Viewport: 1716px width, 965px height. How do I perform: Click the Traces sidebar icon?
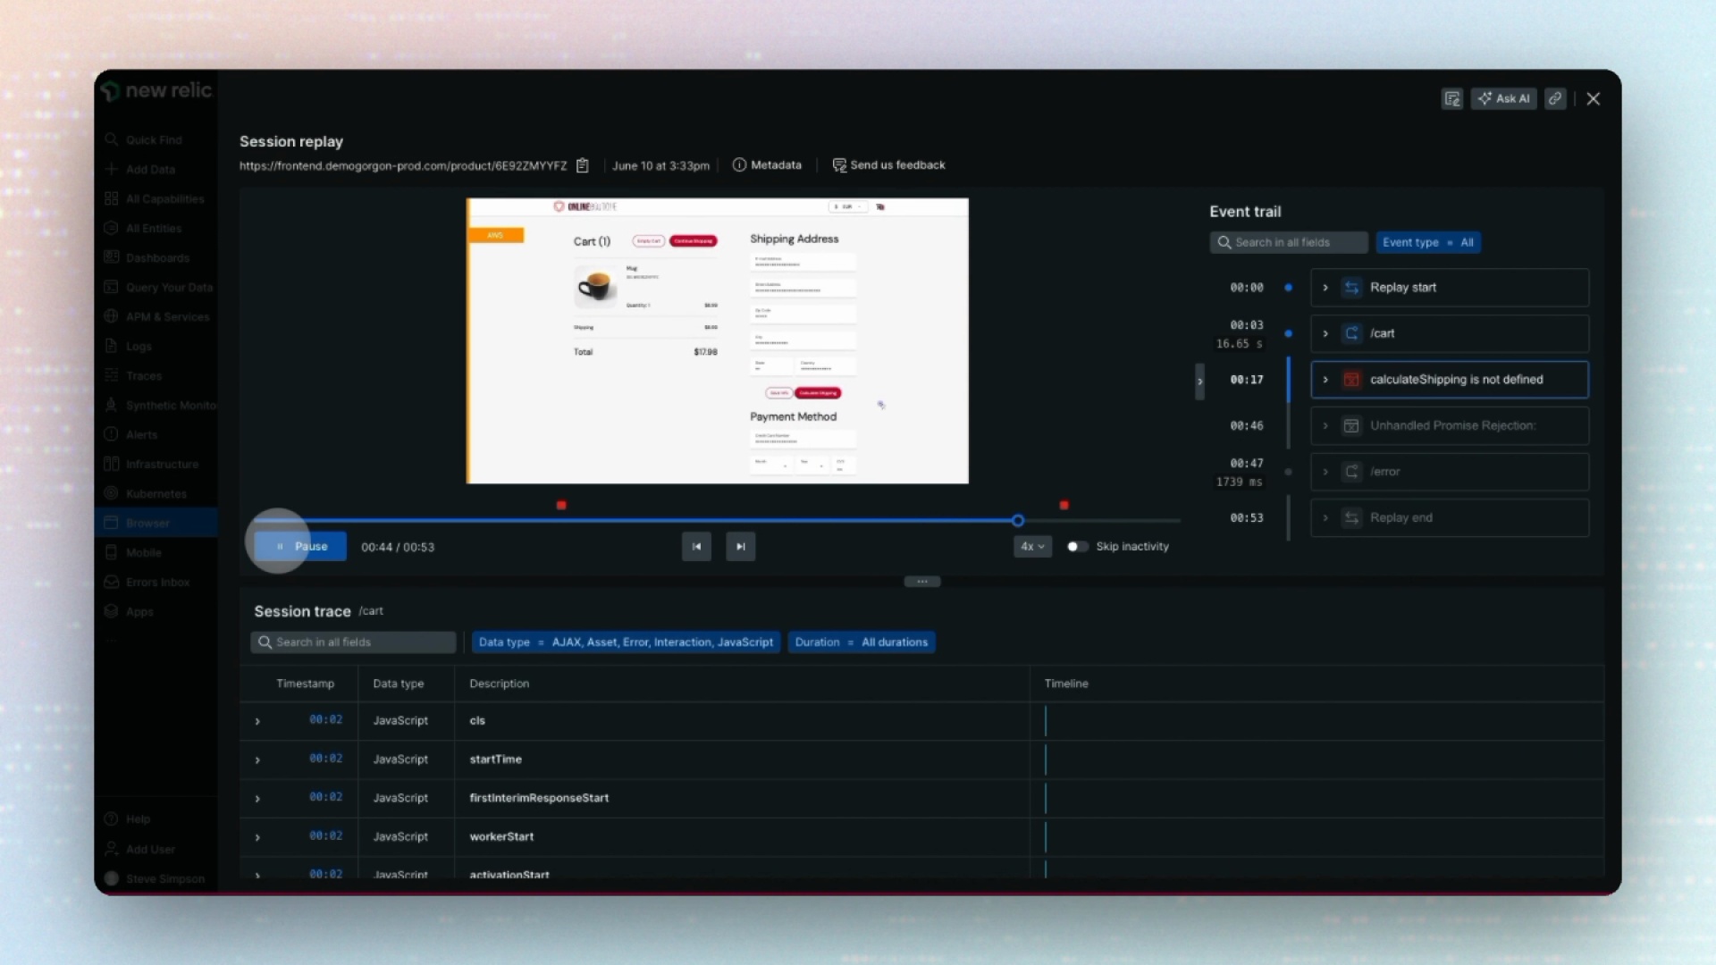tap(111, 376)
